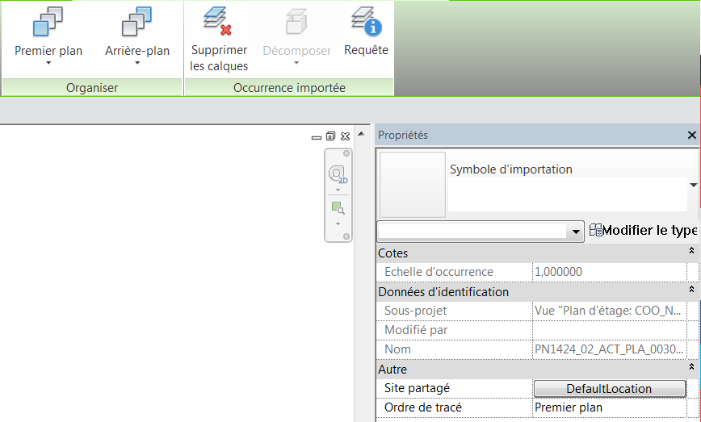
Task: Collapse the Cotes section
Action: 691,253
